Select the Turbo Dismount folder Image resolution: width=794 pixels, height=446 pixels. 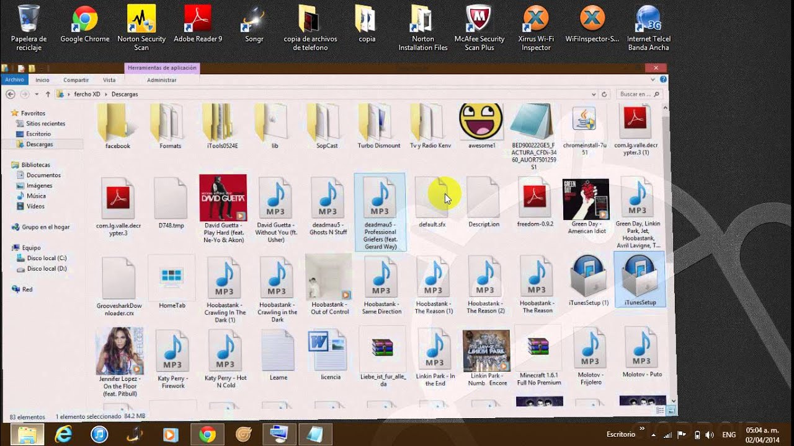coord(379,127)
